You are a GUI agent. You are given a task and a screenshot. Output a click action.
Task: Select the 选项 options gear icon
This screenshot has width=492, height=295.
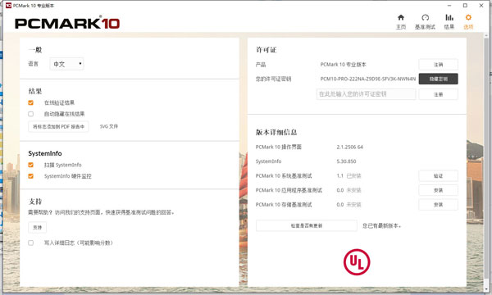point(468,21)
